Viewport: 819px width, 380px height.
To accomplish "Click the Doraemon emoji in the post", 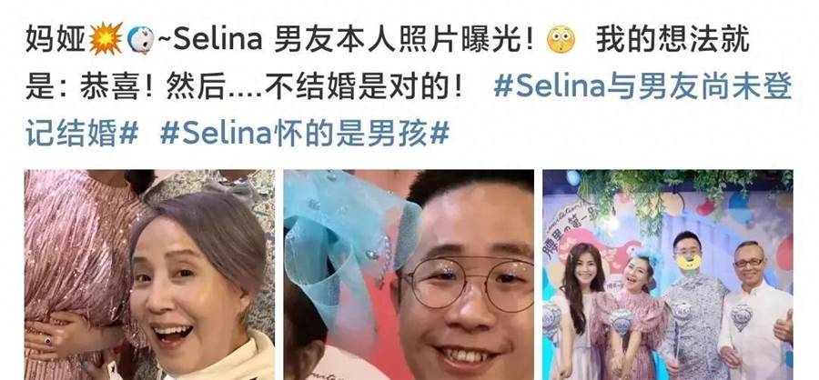I will pos(140,40).
